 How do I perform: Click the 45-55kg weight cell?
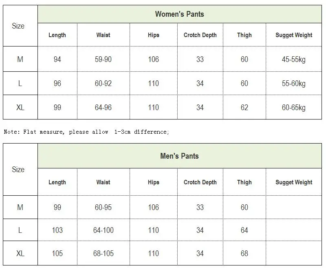pyautogui.click(x=294, y=59)
